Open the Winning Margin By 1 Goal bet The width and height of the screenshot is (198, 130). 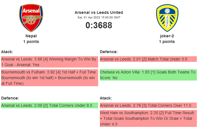coord(49,62)
